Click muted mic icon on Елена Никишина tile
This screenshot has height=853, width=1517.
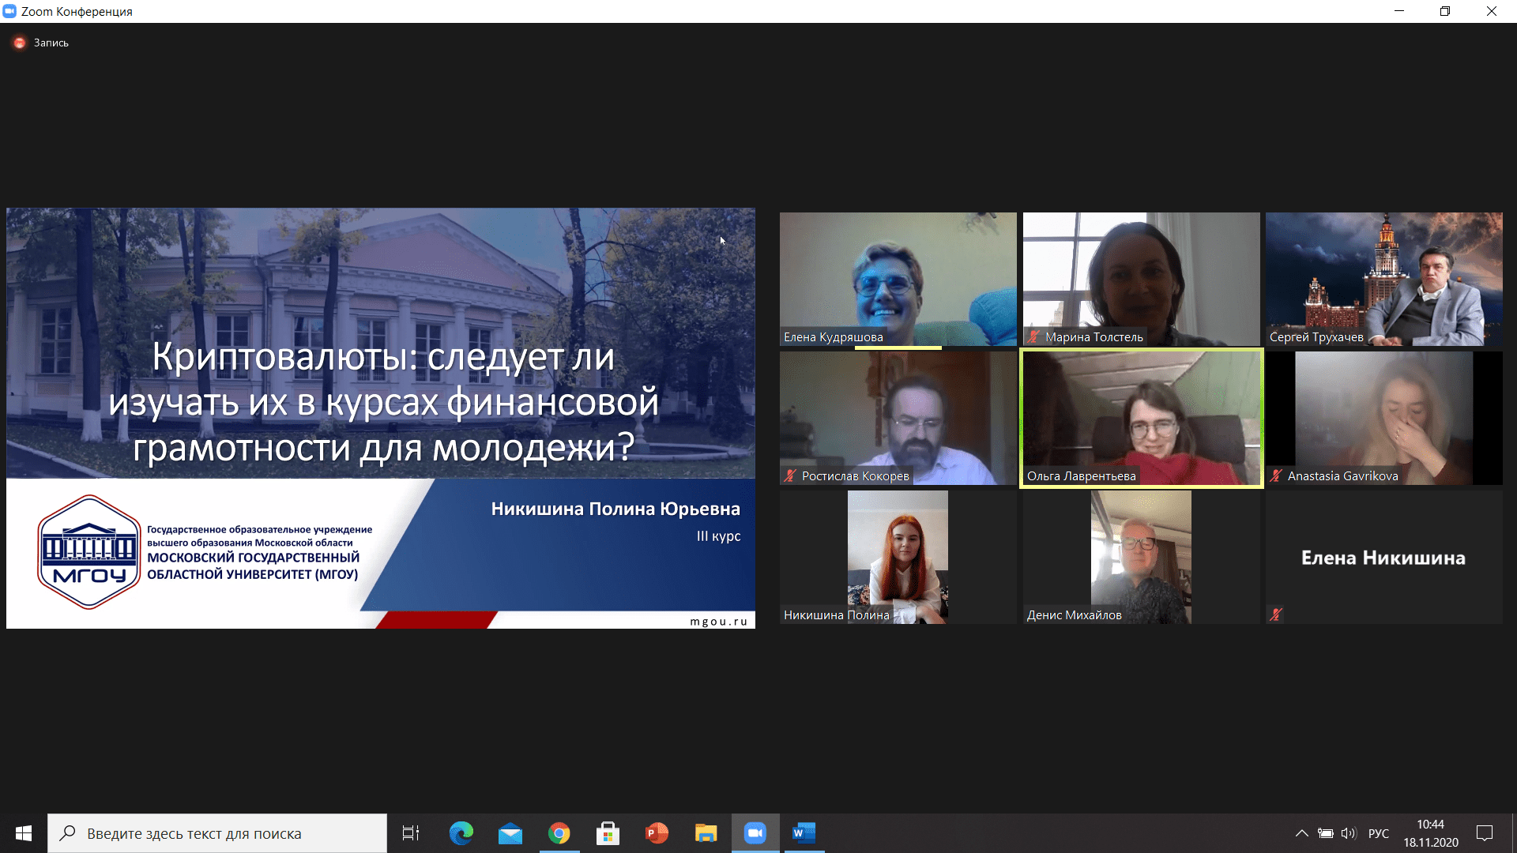(1276, 614)
